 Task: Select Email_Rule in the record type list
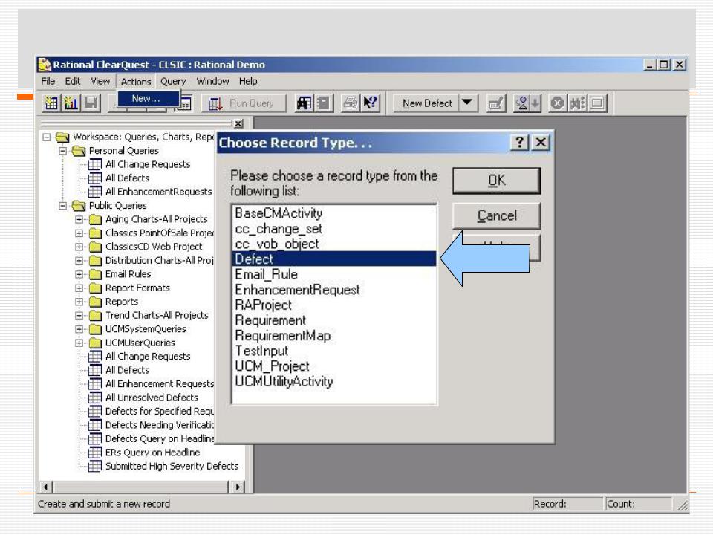pyautogui.click(x=334, y=275)
